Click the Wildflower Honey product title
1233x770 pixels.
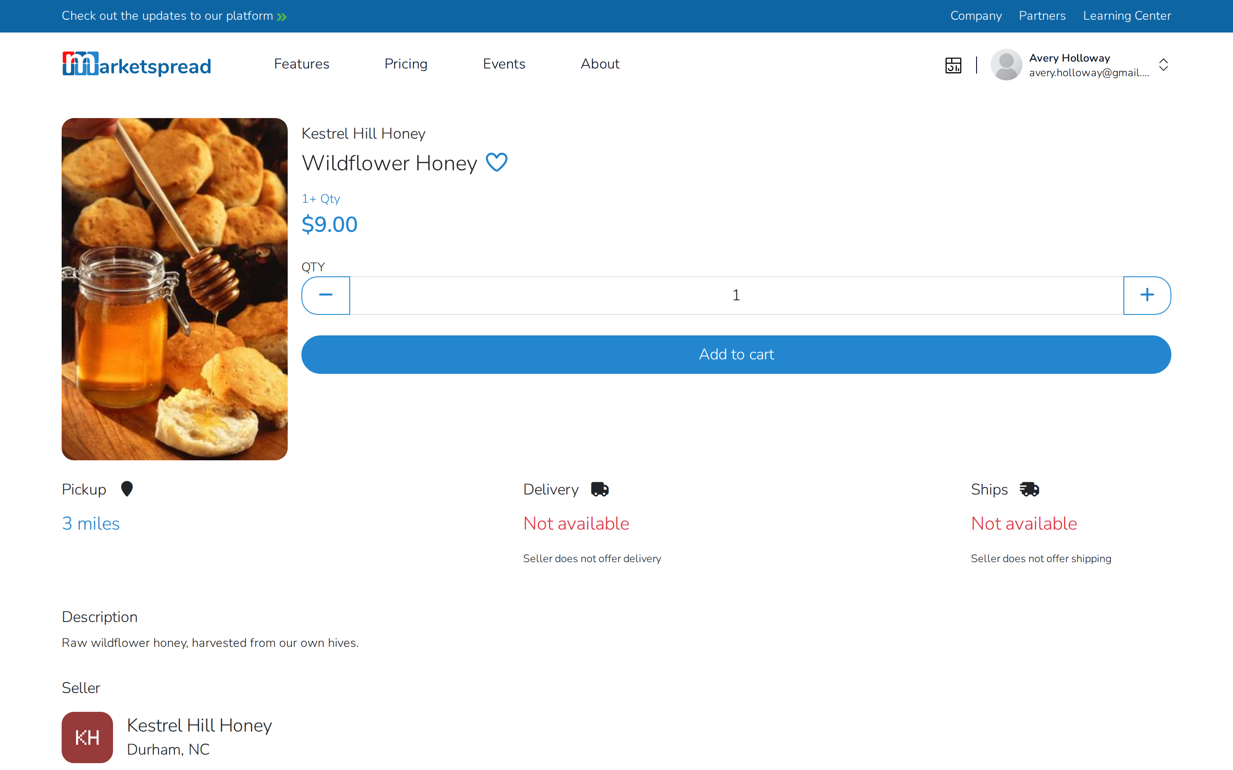[x=389, y=163]
